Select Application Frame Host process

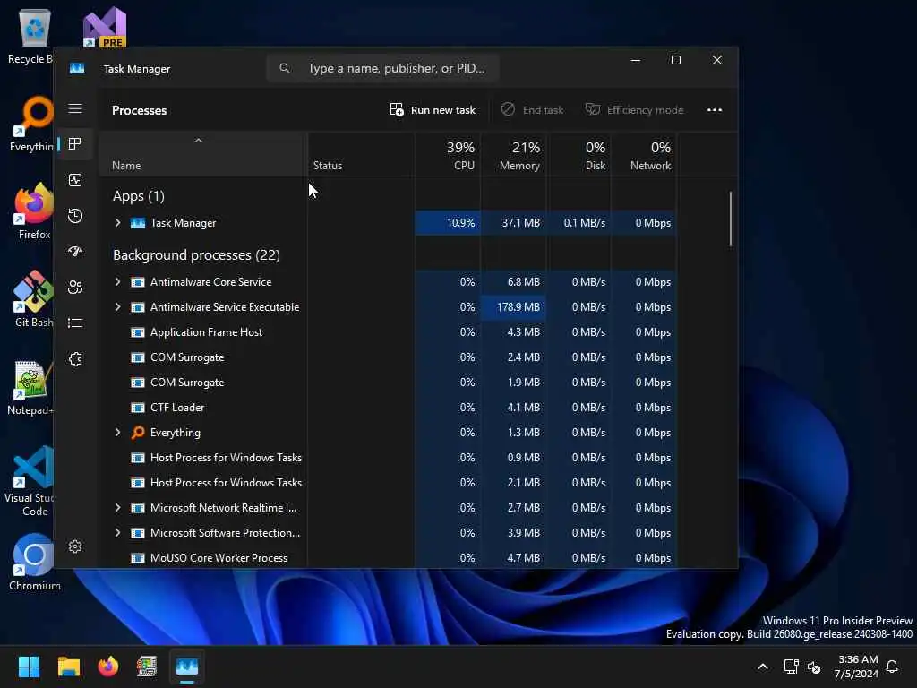pyautogui.click(x=389, y=332)
